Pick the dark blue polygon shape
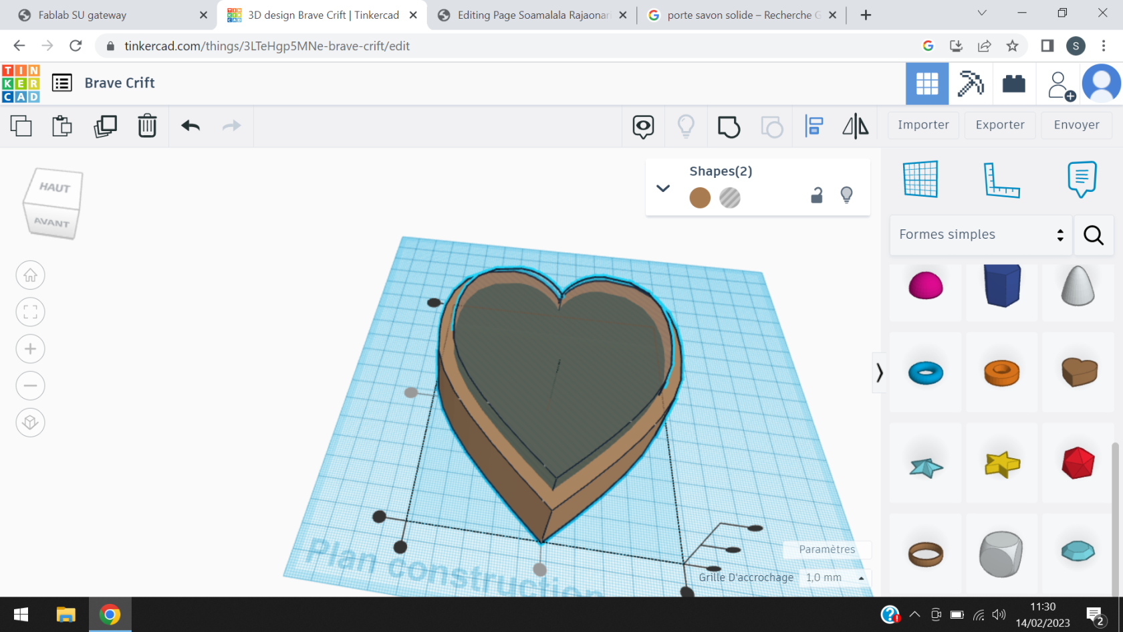Screen dimensions: 1123x632 1002,286
